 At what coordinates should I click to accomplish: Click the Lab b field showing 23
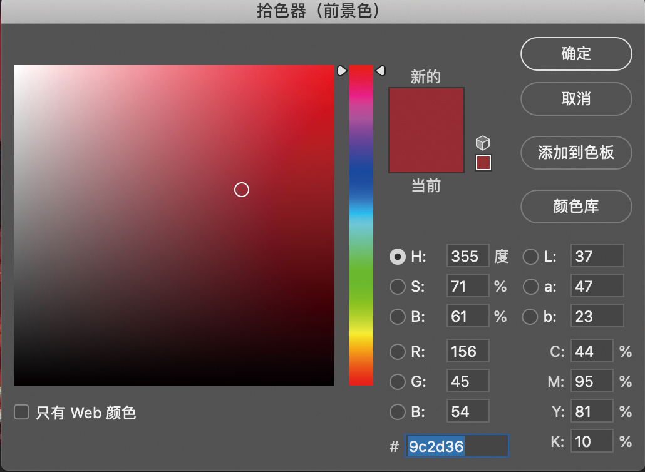click(597, 316)
